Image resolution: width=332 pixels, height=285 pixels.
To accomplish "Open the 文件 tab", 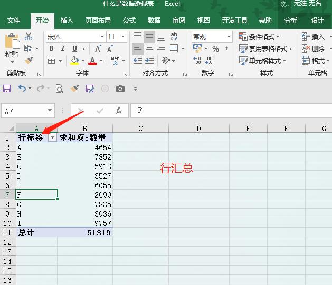I will pos(14,21).
